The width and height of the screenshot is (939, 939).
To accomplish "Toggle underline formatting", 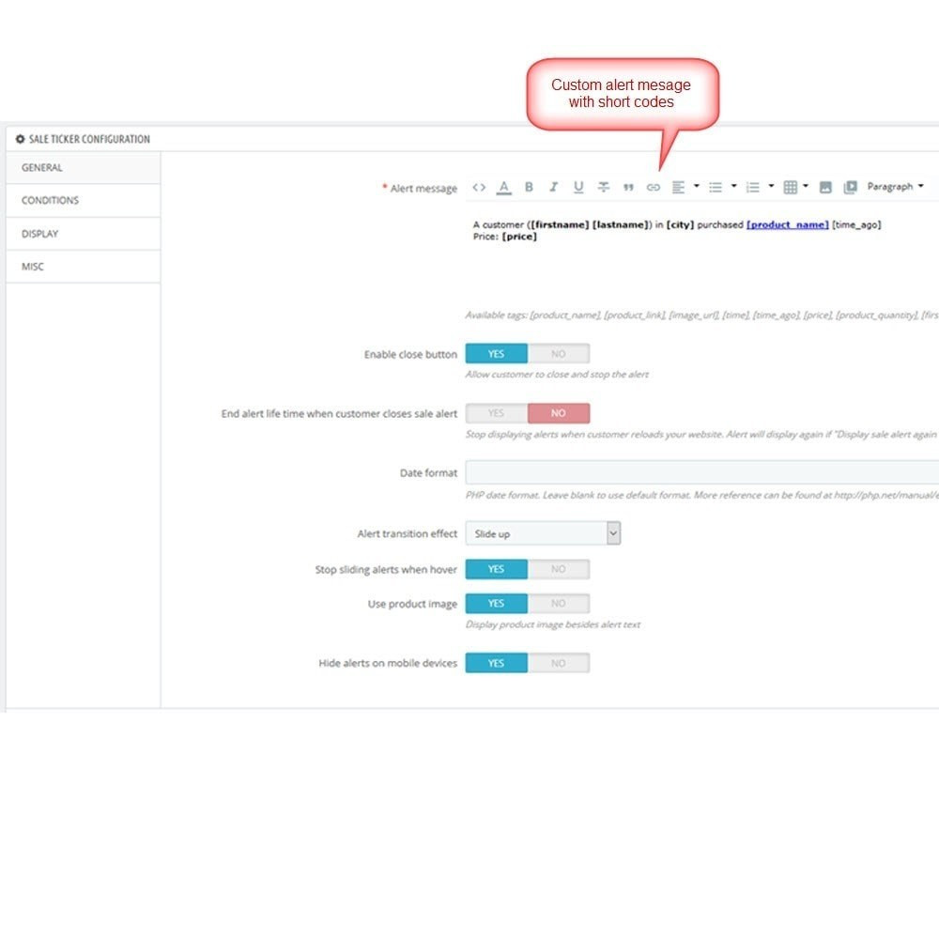I will 577,188.
